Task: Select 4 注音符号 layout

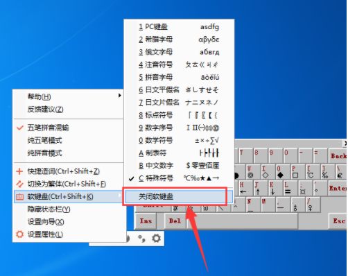Action: click(179, 64)
